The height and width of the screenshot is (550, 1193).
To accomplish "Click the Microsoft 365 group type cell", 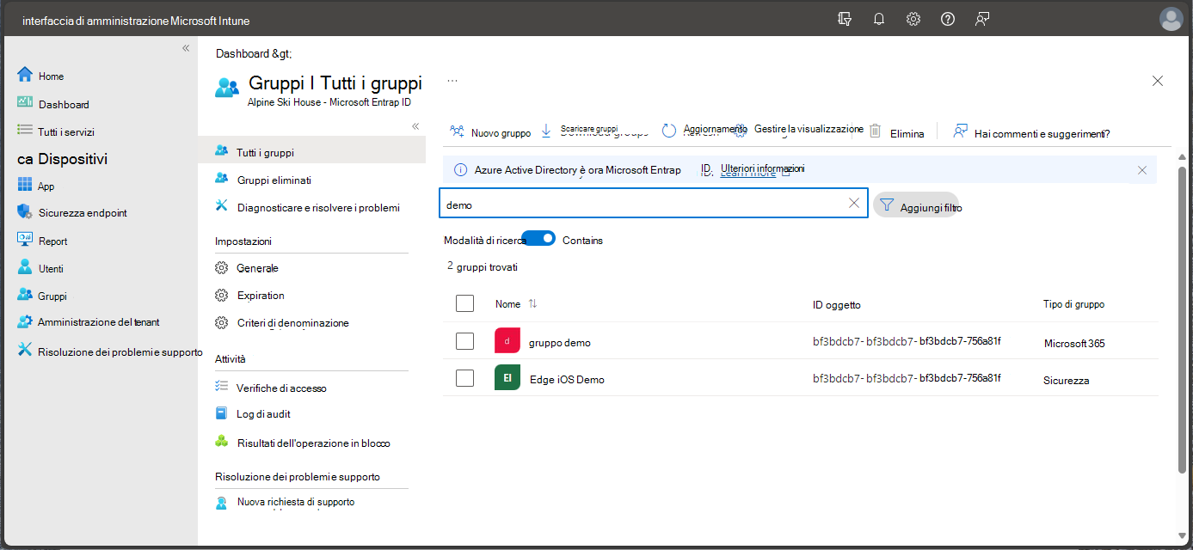I will [x=1074, y=343].
